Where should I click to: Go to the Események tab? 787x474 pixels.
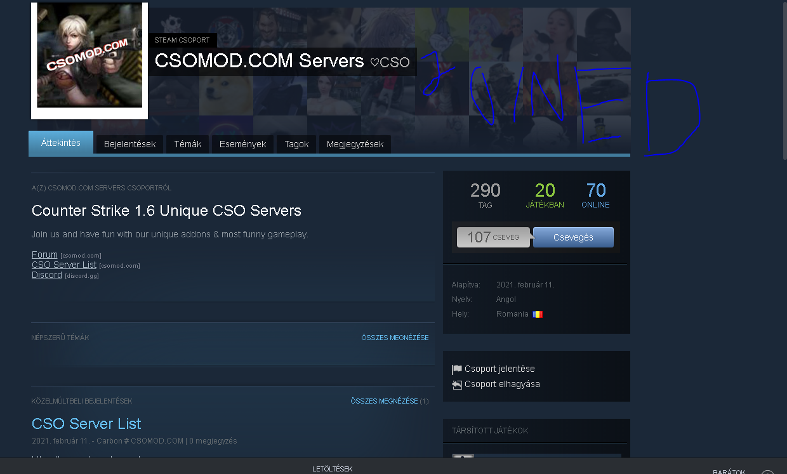242,144
